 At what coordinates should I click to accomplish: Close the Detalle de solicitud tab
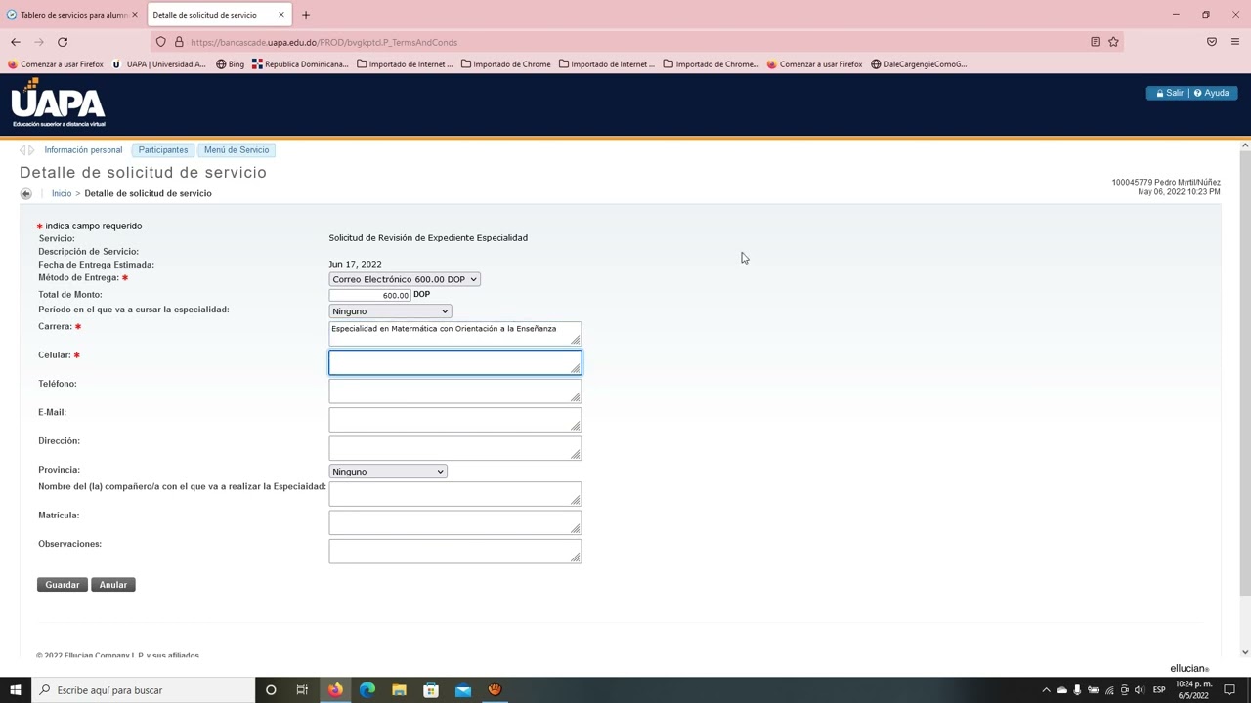click(281, 15)
